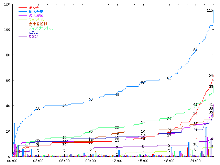Click the 49 data label on the blue line
Screen dimensions: 220x165
pyautogui.click(x=117, y=95)
